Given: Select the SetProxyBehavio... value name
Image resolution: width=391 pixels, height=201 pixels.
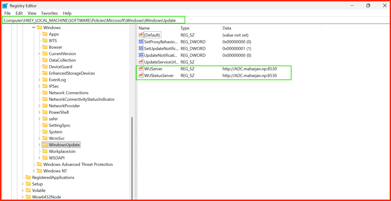Looking at the screenshot, I should pos(161,42).
